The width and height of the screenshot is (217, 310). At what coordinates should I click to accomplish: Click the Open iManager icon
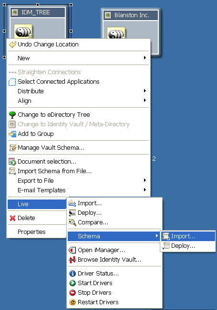coord(72,250)
